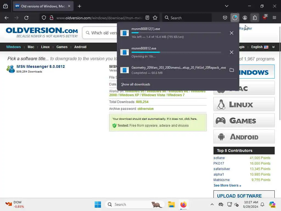Open the clock showing 10:27 AM

(x=251, y=204)
